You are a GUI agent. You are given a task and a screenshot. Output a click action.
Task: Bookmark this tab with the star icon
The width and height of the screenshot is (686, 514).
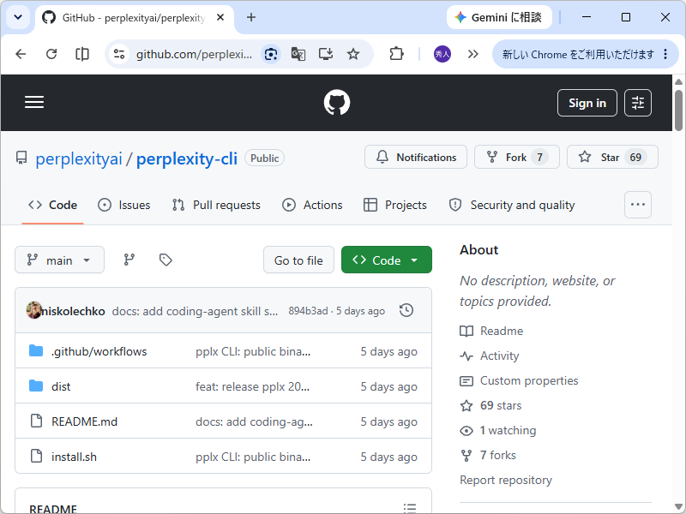point(353,54)
